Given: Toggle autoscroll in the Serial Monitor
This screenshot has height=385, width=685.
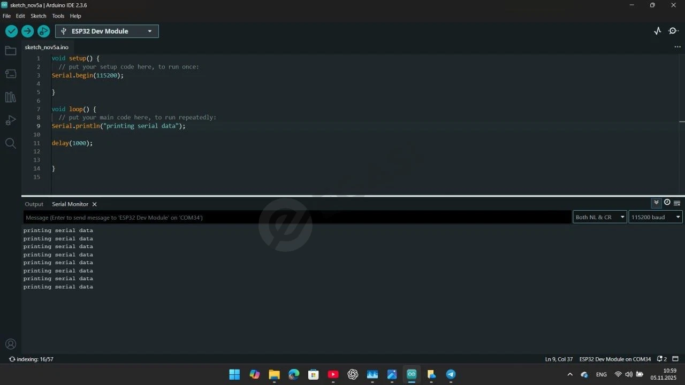Looking at the screenshot, I should (x=656, y=203).
